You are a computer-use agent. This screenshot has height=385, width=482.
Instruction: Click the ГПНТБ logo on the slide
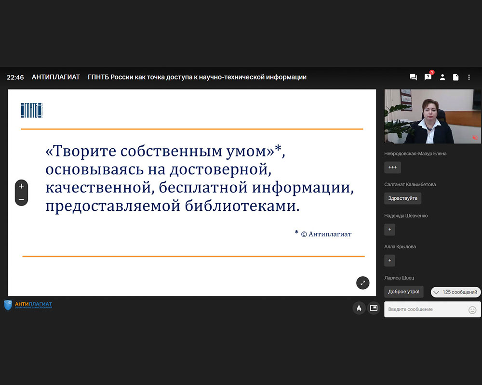[x=32, y=110]
